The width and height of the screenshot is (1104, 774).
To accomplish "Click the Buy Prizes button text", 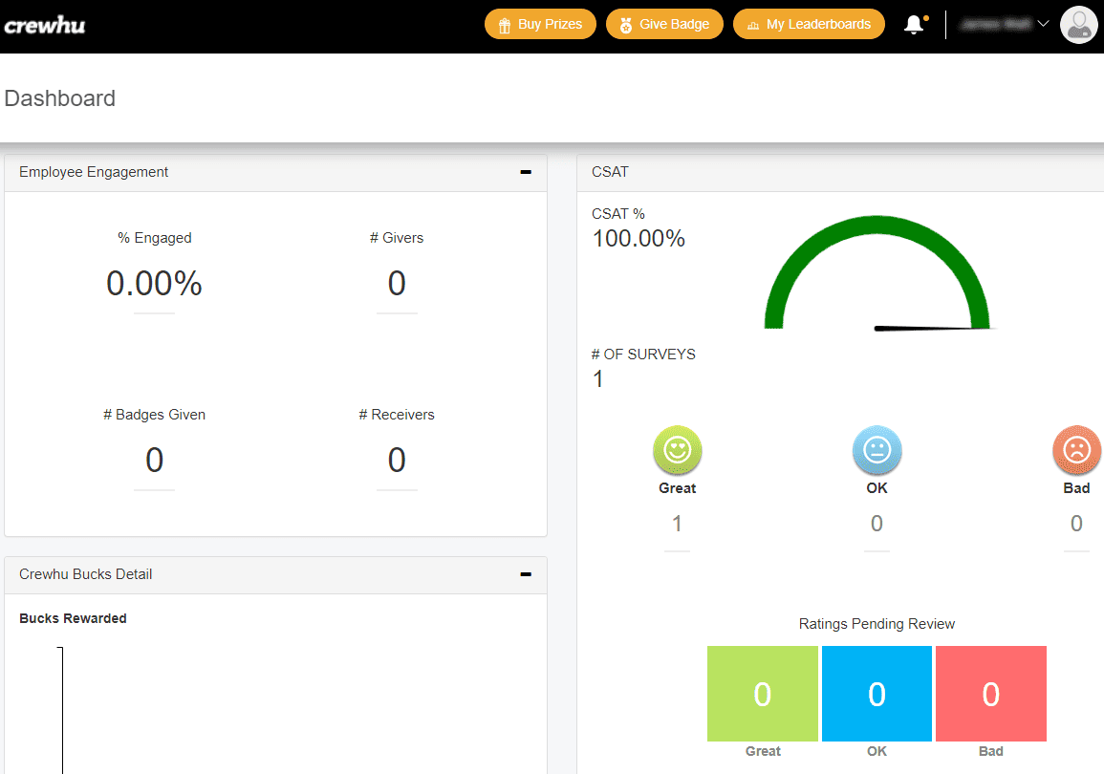I will click(550, 25).
